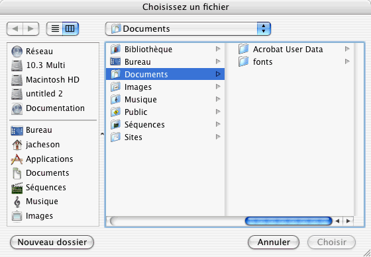Open the Public folder in column
Viewport: 371px width, 257px height.
tap(165, 112)
